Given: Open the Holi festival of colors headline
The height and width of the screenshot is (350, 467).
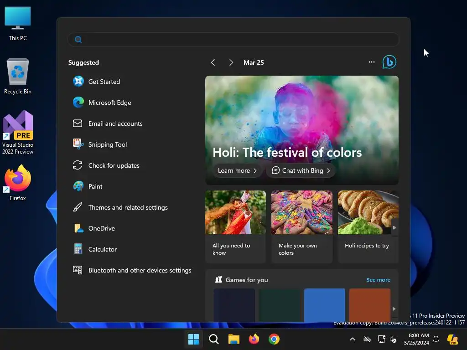Looking at the screenshot, I should [287, 152].
